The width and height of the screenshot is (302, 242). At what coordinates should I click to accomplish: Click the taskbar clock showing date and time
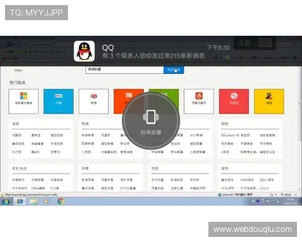[x=290, y=202]
